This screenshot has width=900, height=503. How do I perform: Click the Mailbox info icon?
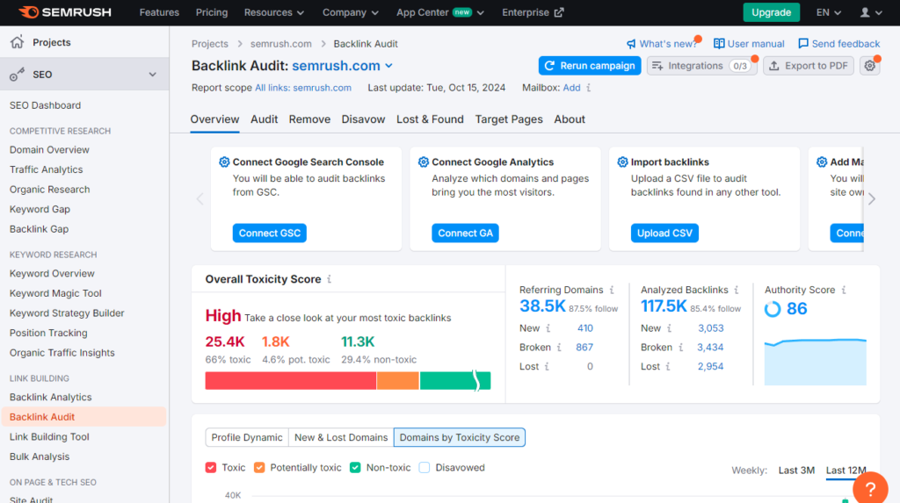[x=588, y=88]
